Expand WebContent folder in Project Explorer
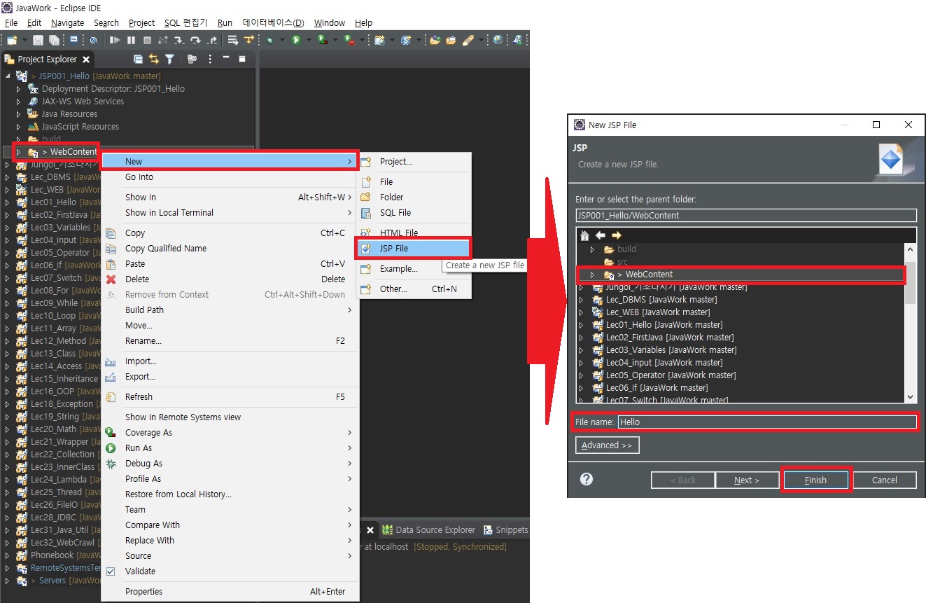This screenshot has height=603, width=926. [19, 152]
